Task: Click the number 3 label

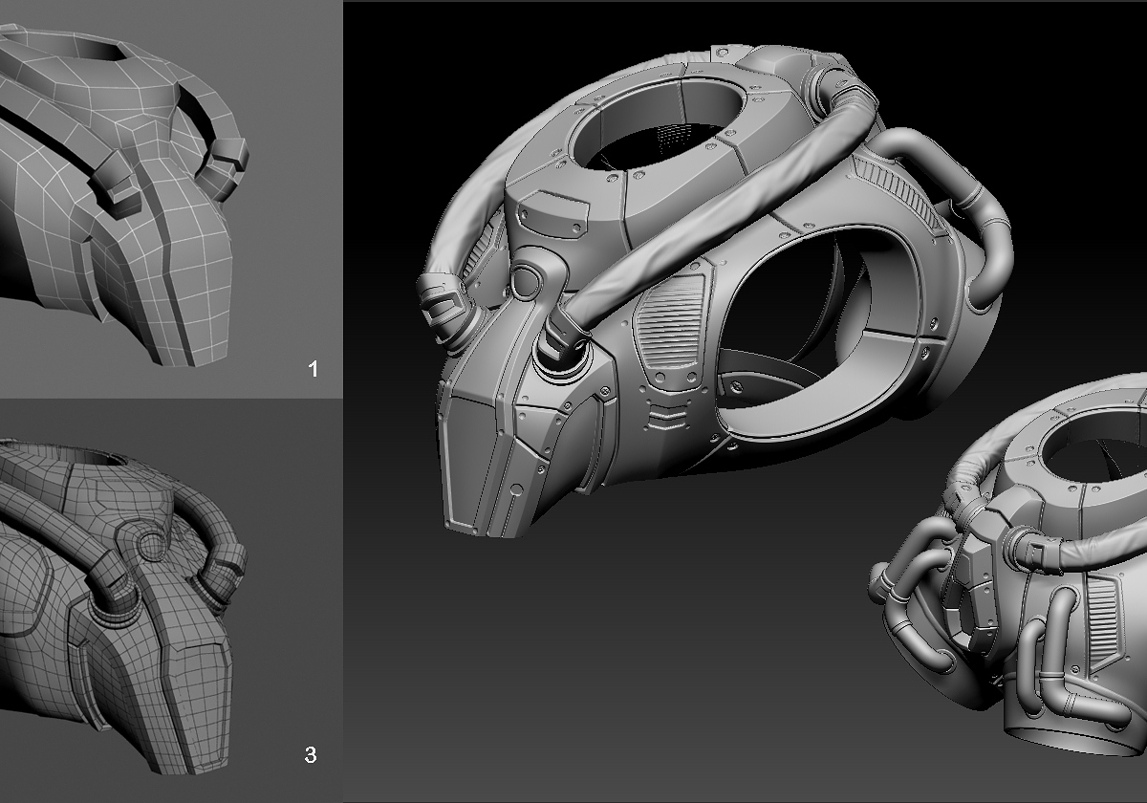Action: click(310, 755)
